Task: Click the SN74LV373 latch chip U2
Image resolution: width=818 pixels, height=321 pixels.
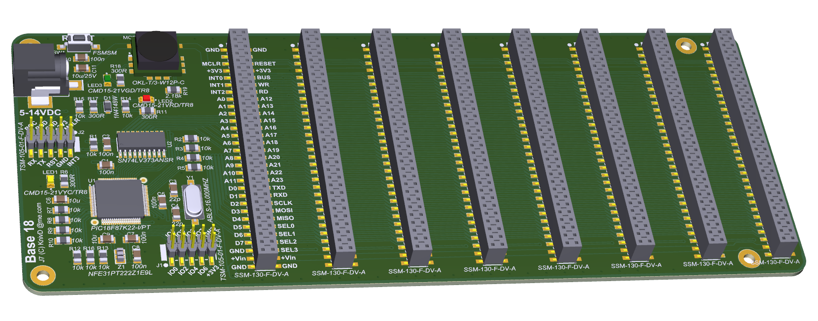Action: click(x=142, y=143)
